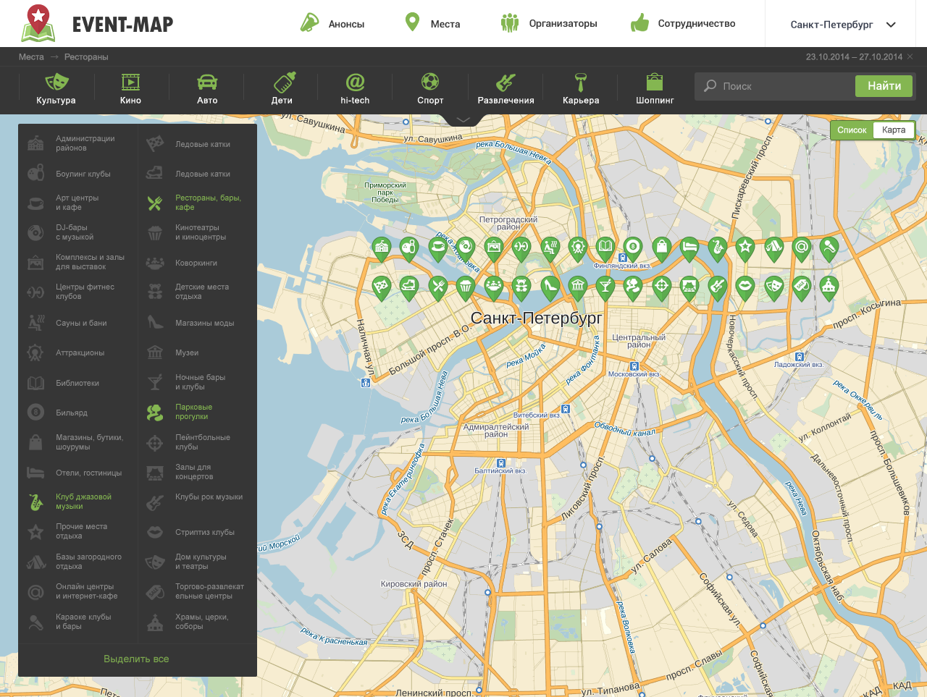The image size is (927, 697).
Task: Select the Культура category
Action: point(56,88)
